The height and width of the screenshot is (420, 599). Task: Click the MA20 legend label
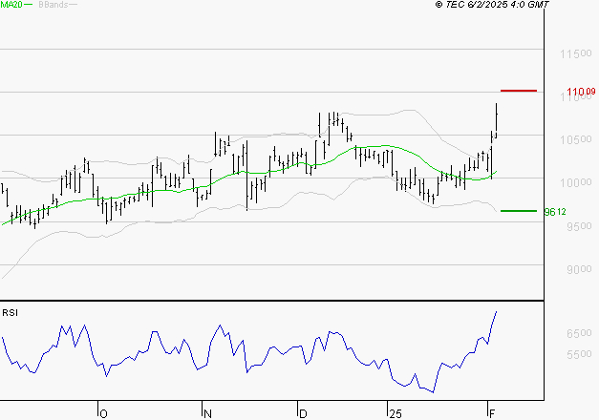(11, 5)
